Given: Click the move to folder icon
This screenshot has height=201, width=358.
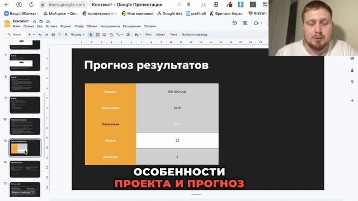Looking at the screenshot, I should [x=41, y=21].
